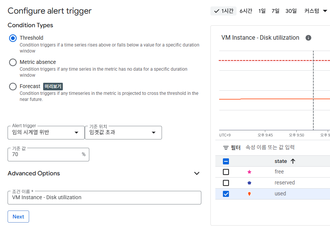The height and width of the screenshot is (226, 330).
Task: Switch chart range to 7일
Action: point(275,11)
